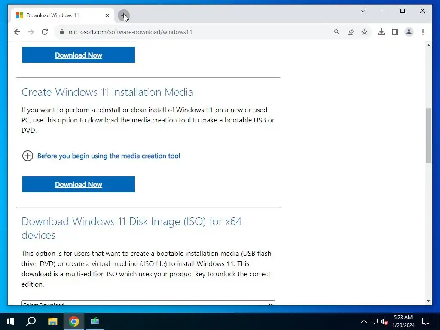The image size is (440, 330).
Task: Click the Chrome taskbar icon
Action: pyautogui.click(x=74, y=321)
